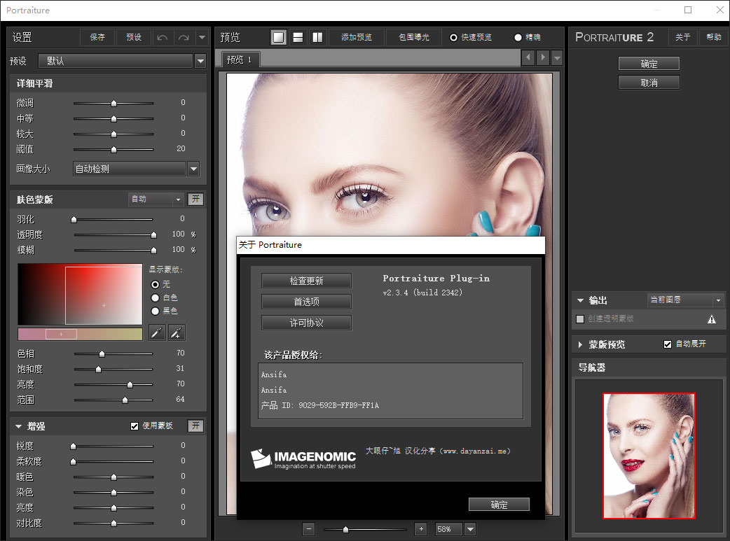Click the 阈值 threshold slider handle

point(113,149)
